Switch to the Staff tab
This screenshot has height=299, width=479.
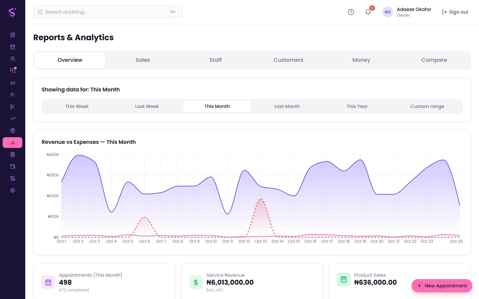(216, 60)
